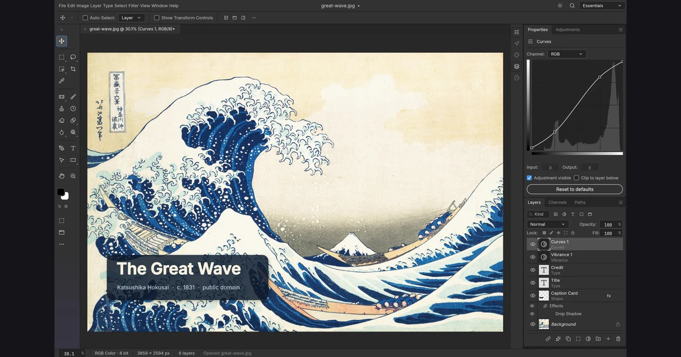Select the Pen tool

[x=62, y=148]
